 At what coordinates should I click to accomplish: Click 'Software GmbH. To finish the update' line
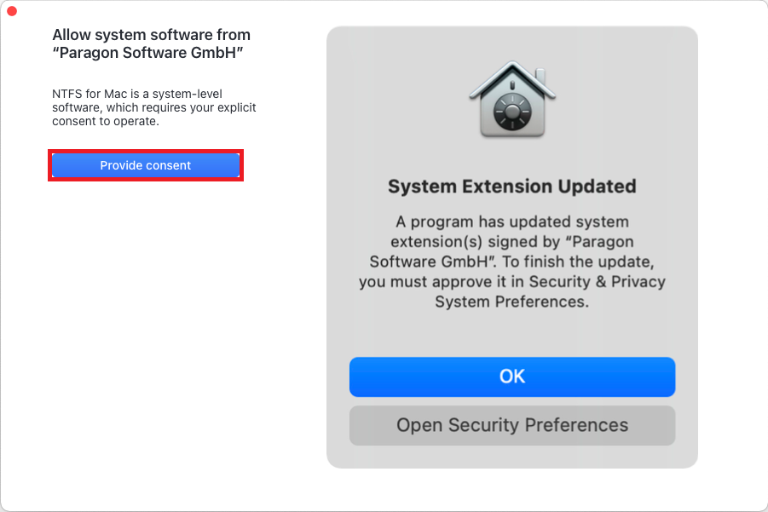pos(511,262)
